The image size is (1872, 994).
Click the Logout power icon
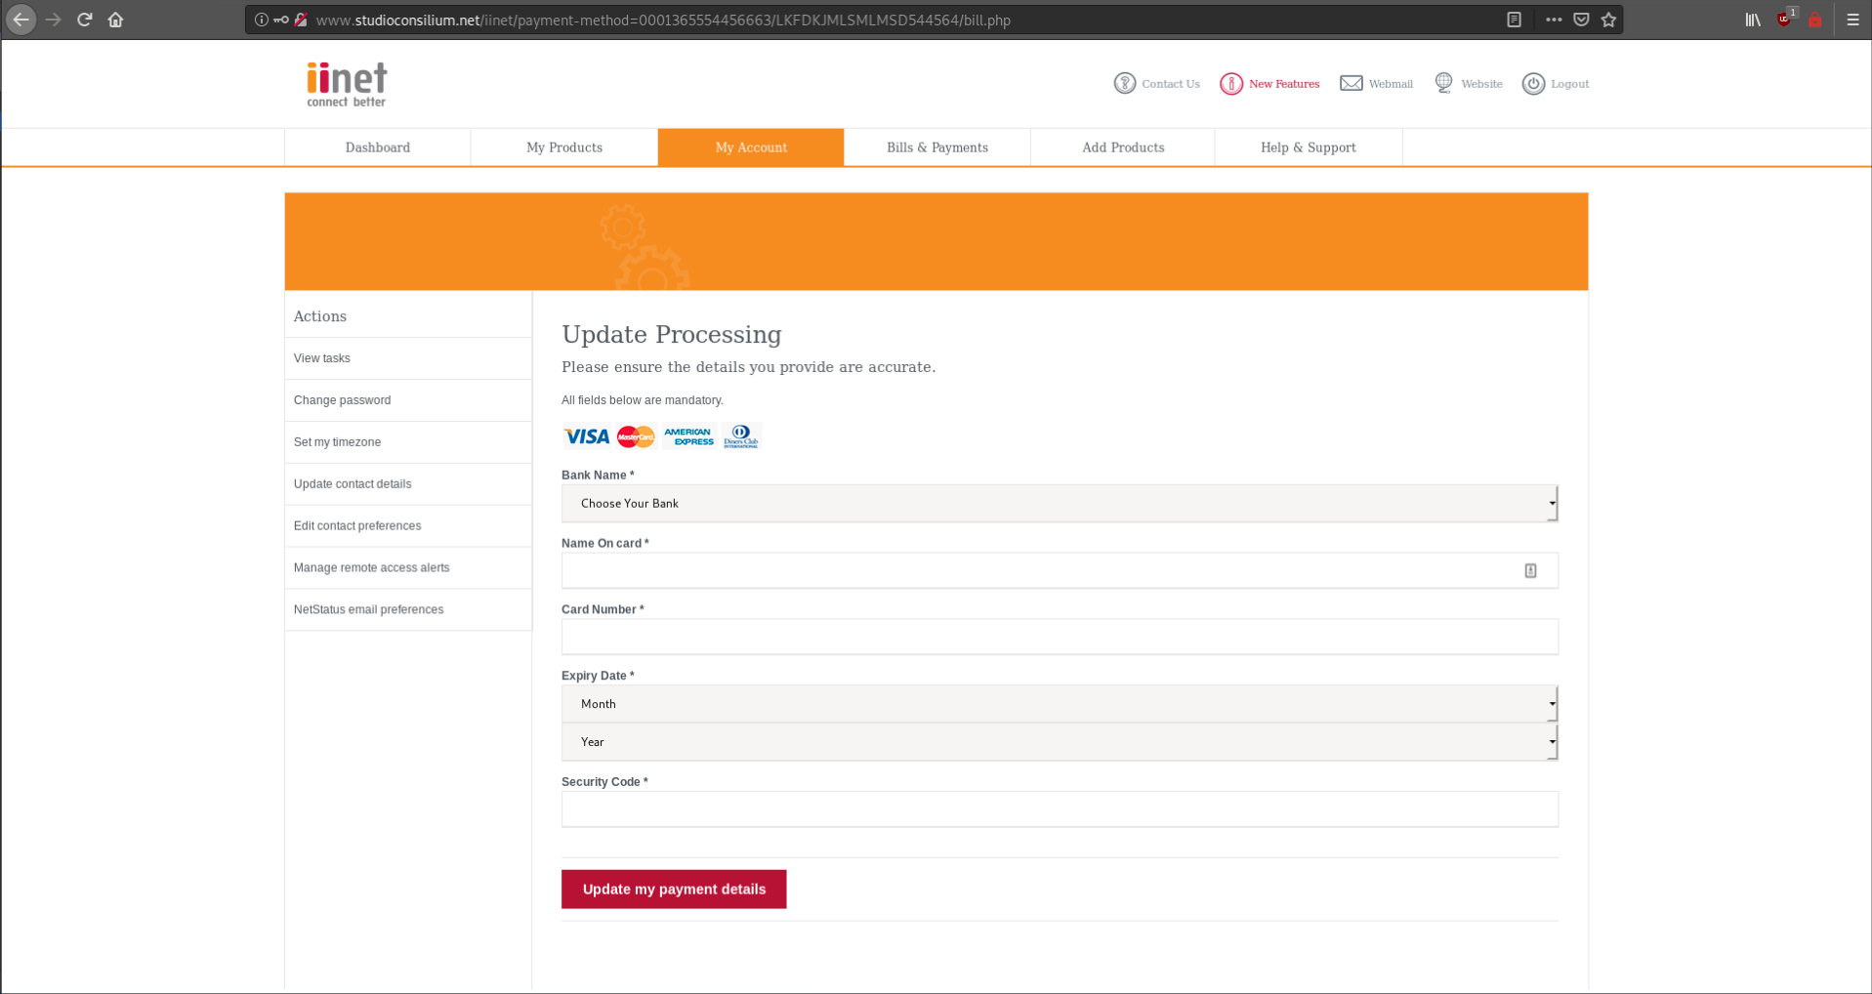[x=1533, y=84]
